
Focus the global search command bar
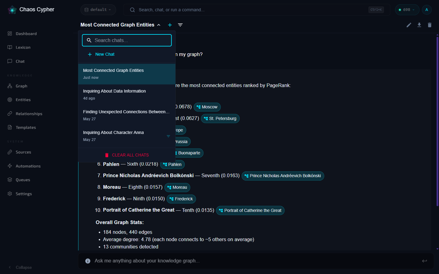click(x=257, y=10)
